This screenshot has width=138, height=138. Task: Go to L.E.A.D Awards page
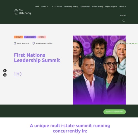coord(56,7)
